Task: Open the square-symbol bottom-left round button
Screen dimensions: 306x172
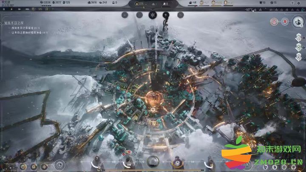Action: click(34, 167)
